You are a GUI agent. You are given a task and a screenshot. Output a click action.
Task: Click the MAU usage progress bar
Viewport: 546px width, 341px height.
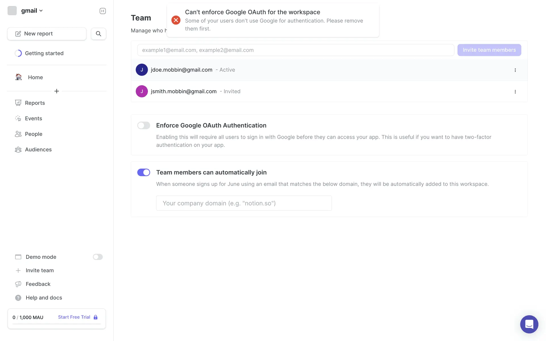57,324
